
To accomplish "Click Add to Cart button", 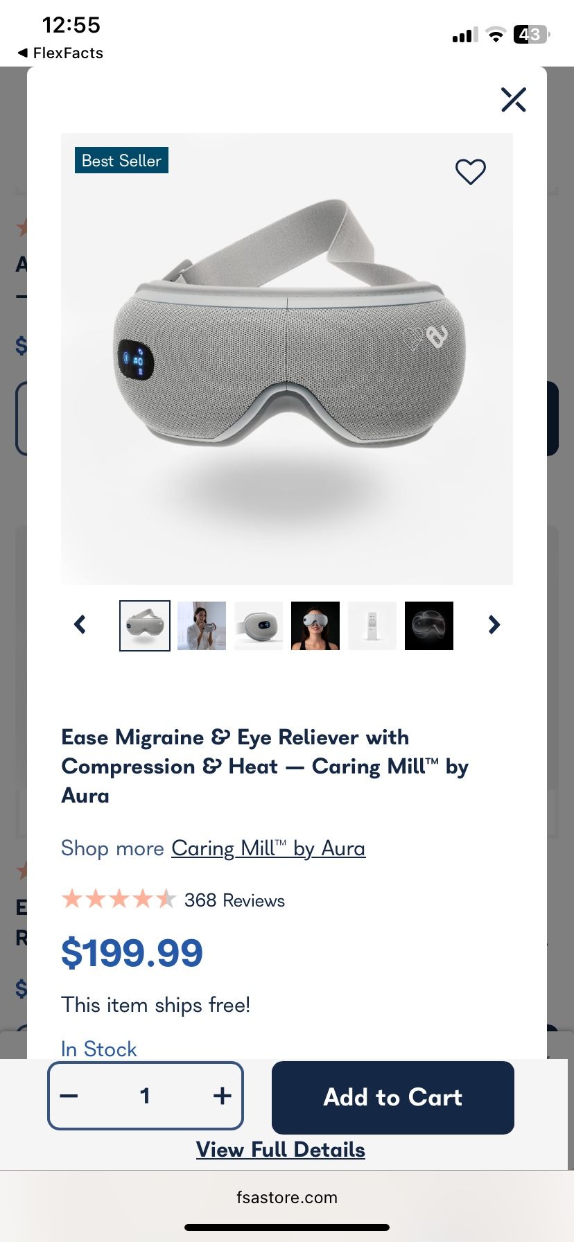I will pos(393,1097).
